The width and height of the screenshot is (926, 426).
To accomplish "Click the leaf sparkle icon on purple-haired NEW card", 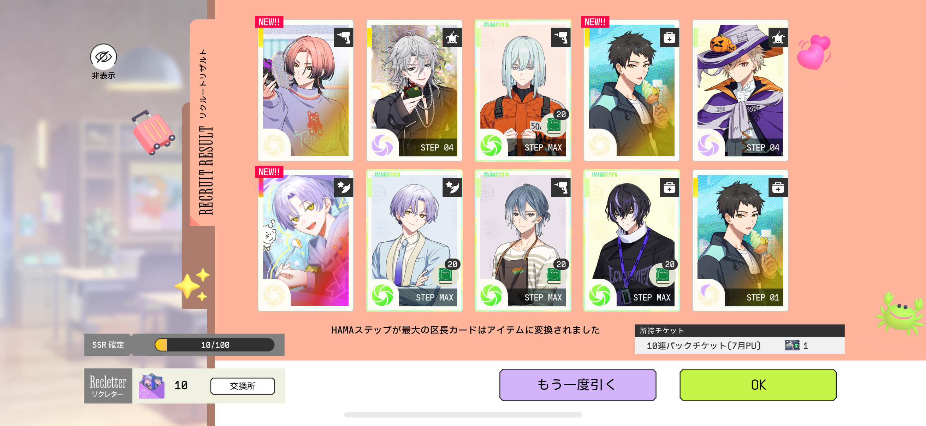I will click(343, 187).
